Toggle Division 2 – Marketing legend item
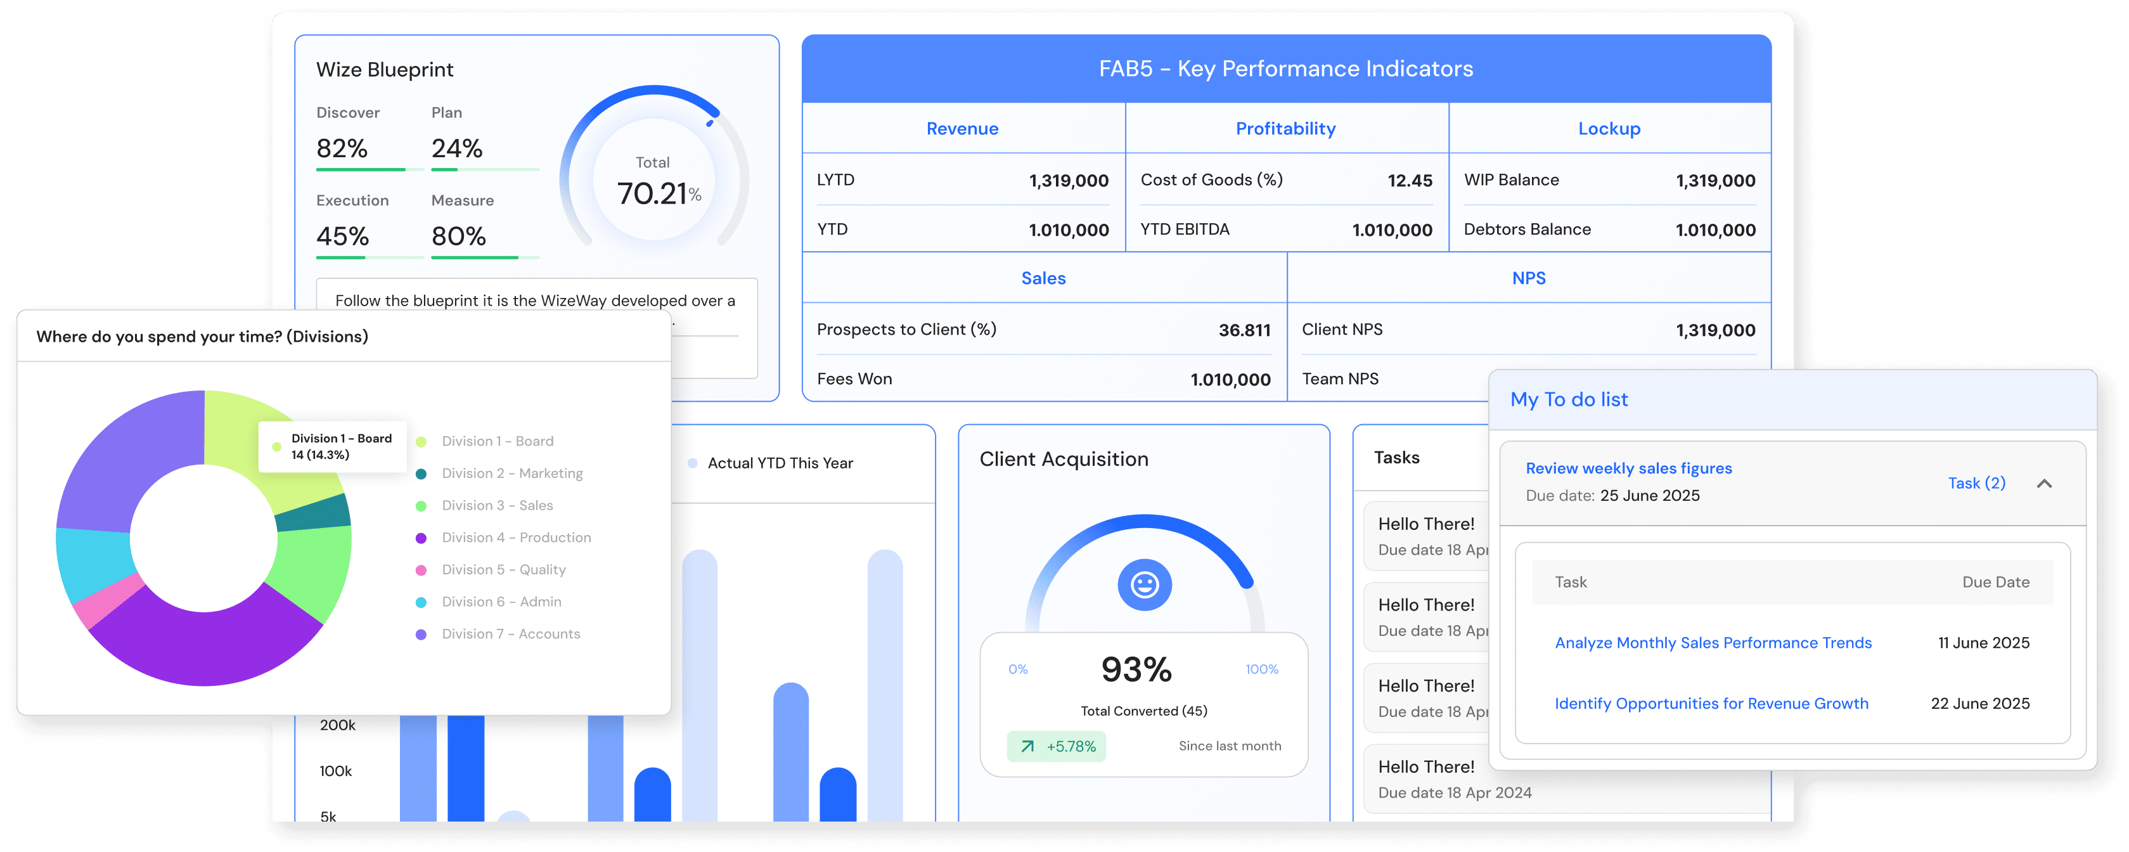Screen dimensions: 2129x852 click(x=511, y=474)
